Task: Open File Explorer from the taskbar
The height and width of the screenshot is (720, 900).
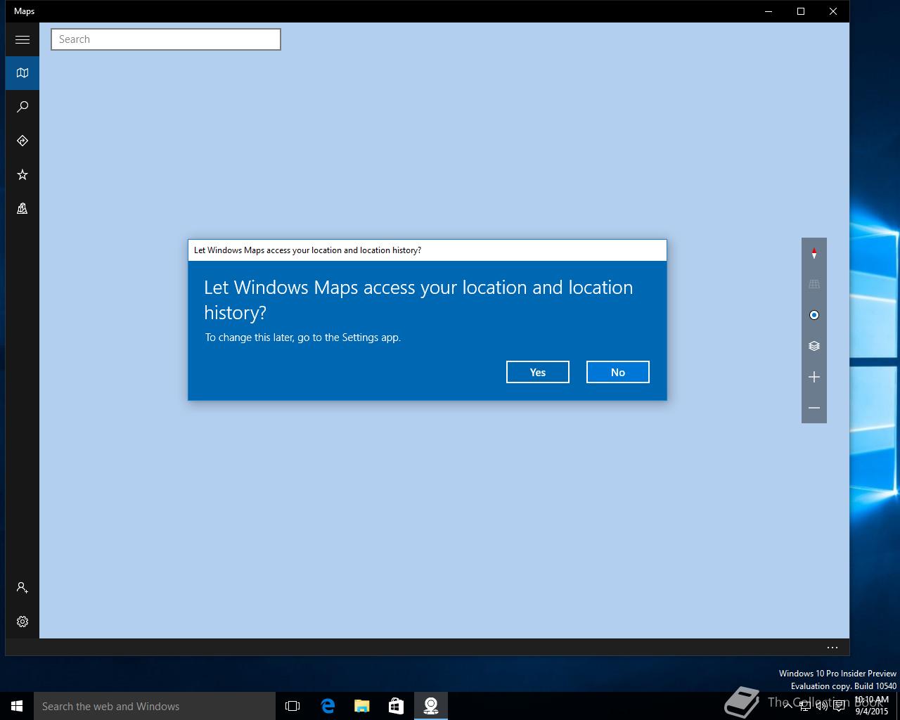Action: (362, 706)
